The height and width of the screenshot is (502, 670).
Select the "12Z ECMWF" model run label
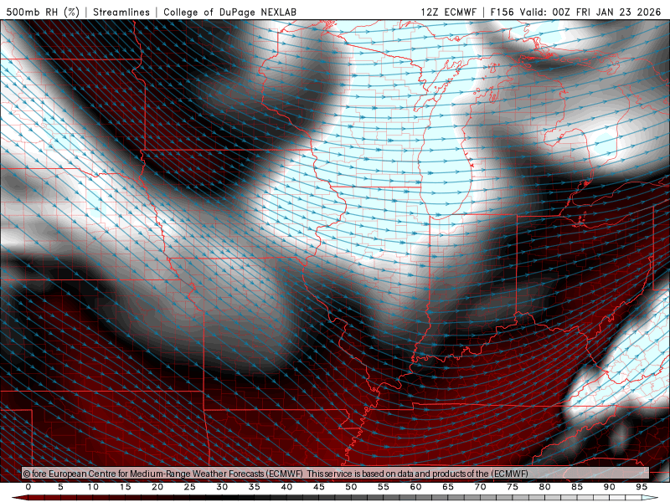(448, 12)
